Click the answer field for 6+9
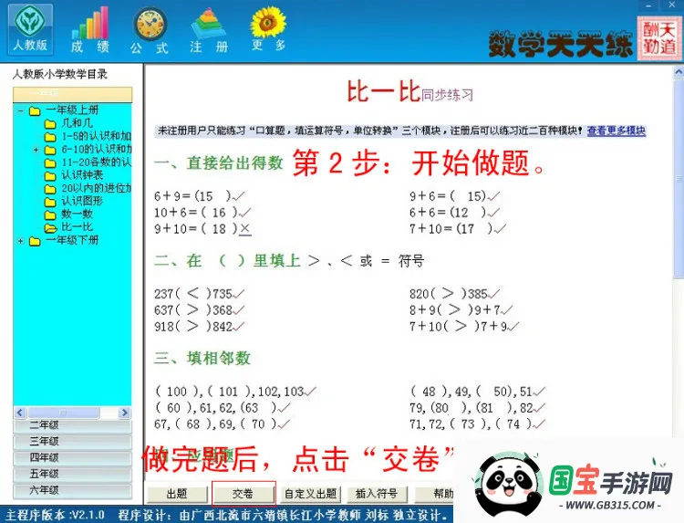684x523 pixels. click(x=212, y=196)
